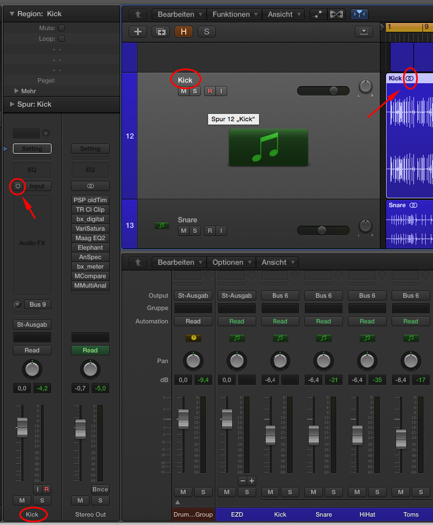Toggle the Mute checkbox in Region inspector

pos(62,28)
